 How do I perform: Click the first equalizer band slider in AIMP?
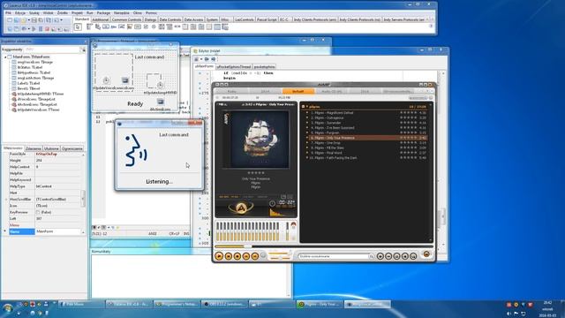[x=217, y=231]
